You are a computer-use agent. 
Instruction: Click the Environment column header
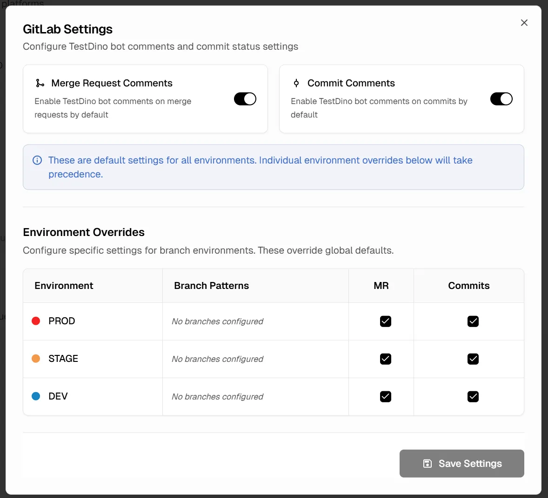tap(64, 286)
